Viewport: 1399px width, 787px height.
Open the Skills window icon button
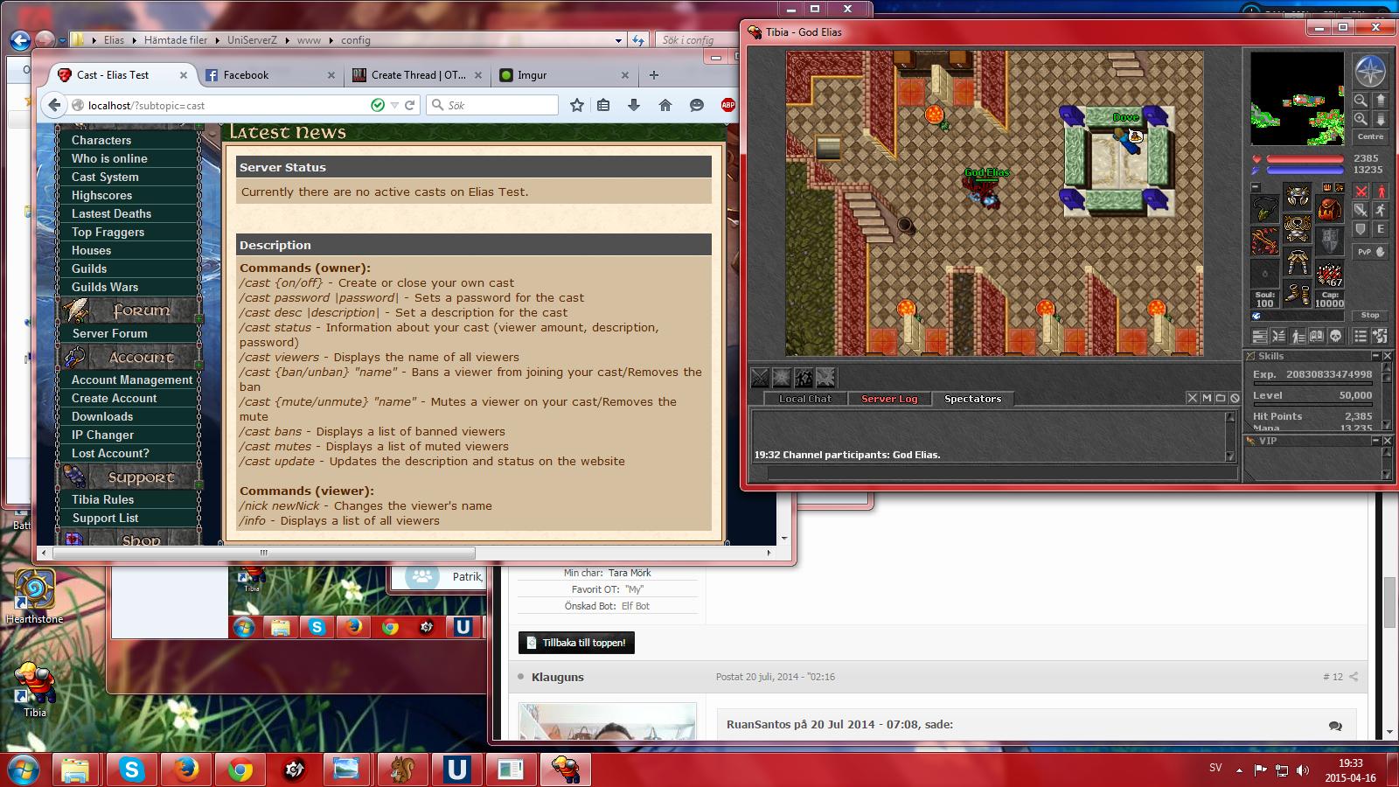pos(1260,336)
